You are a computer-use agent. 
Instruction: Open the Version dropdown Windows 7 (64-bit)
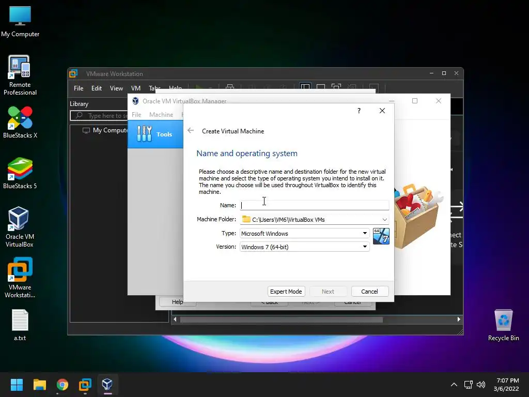pyautogui.click(x=305, y=247)
